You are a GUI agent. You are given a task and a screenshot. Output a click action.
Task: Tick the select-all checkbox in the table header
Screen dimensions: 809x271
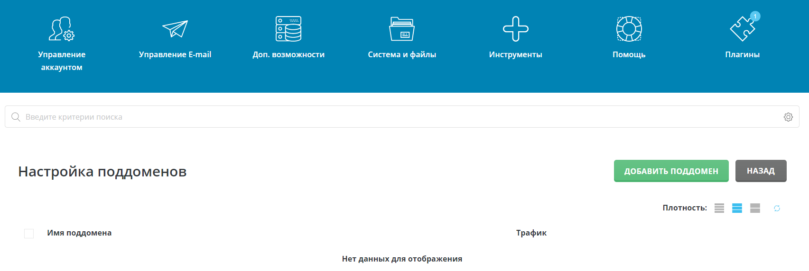point(29,233)
